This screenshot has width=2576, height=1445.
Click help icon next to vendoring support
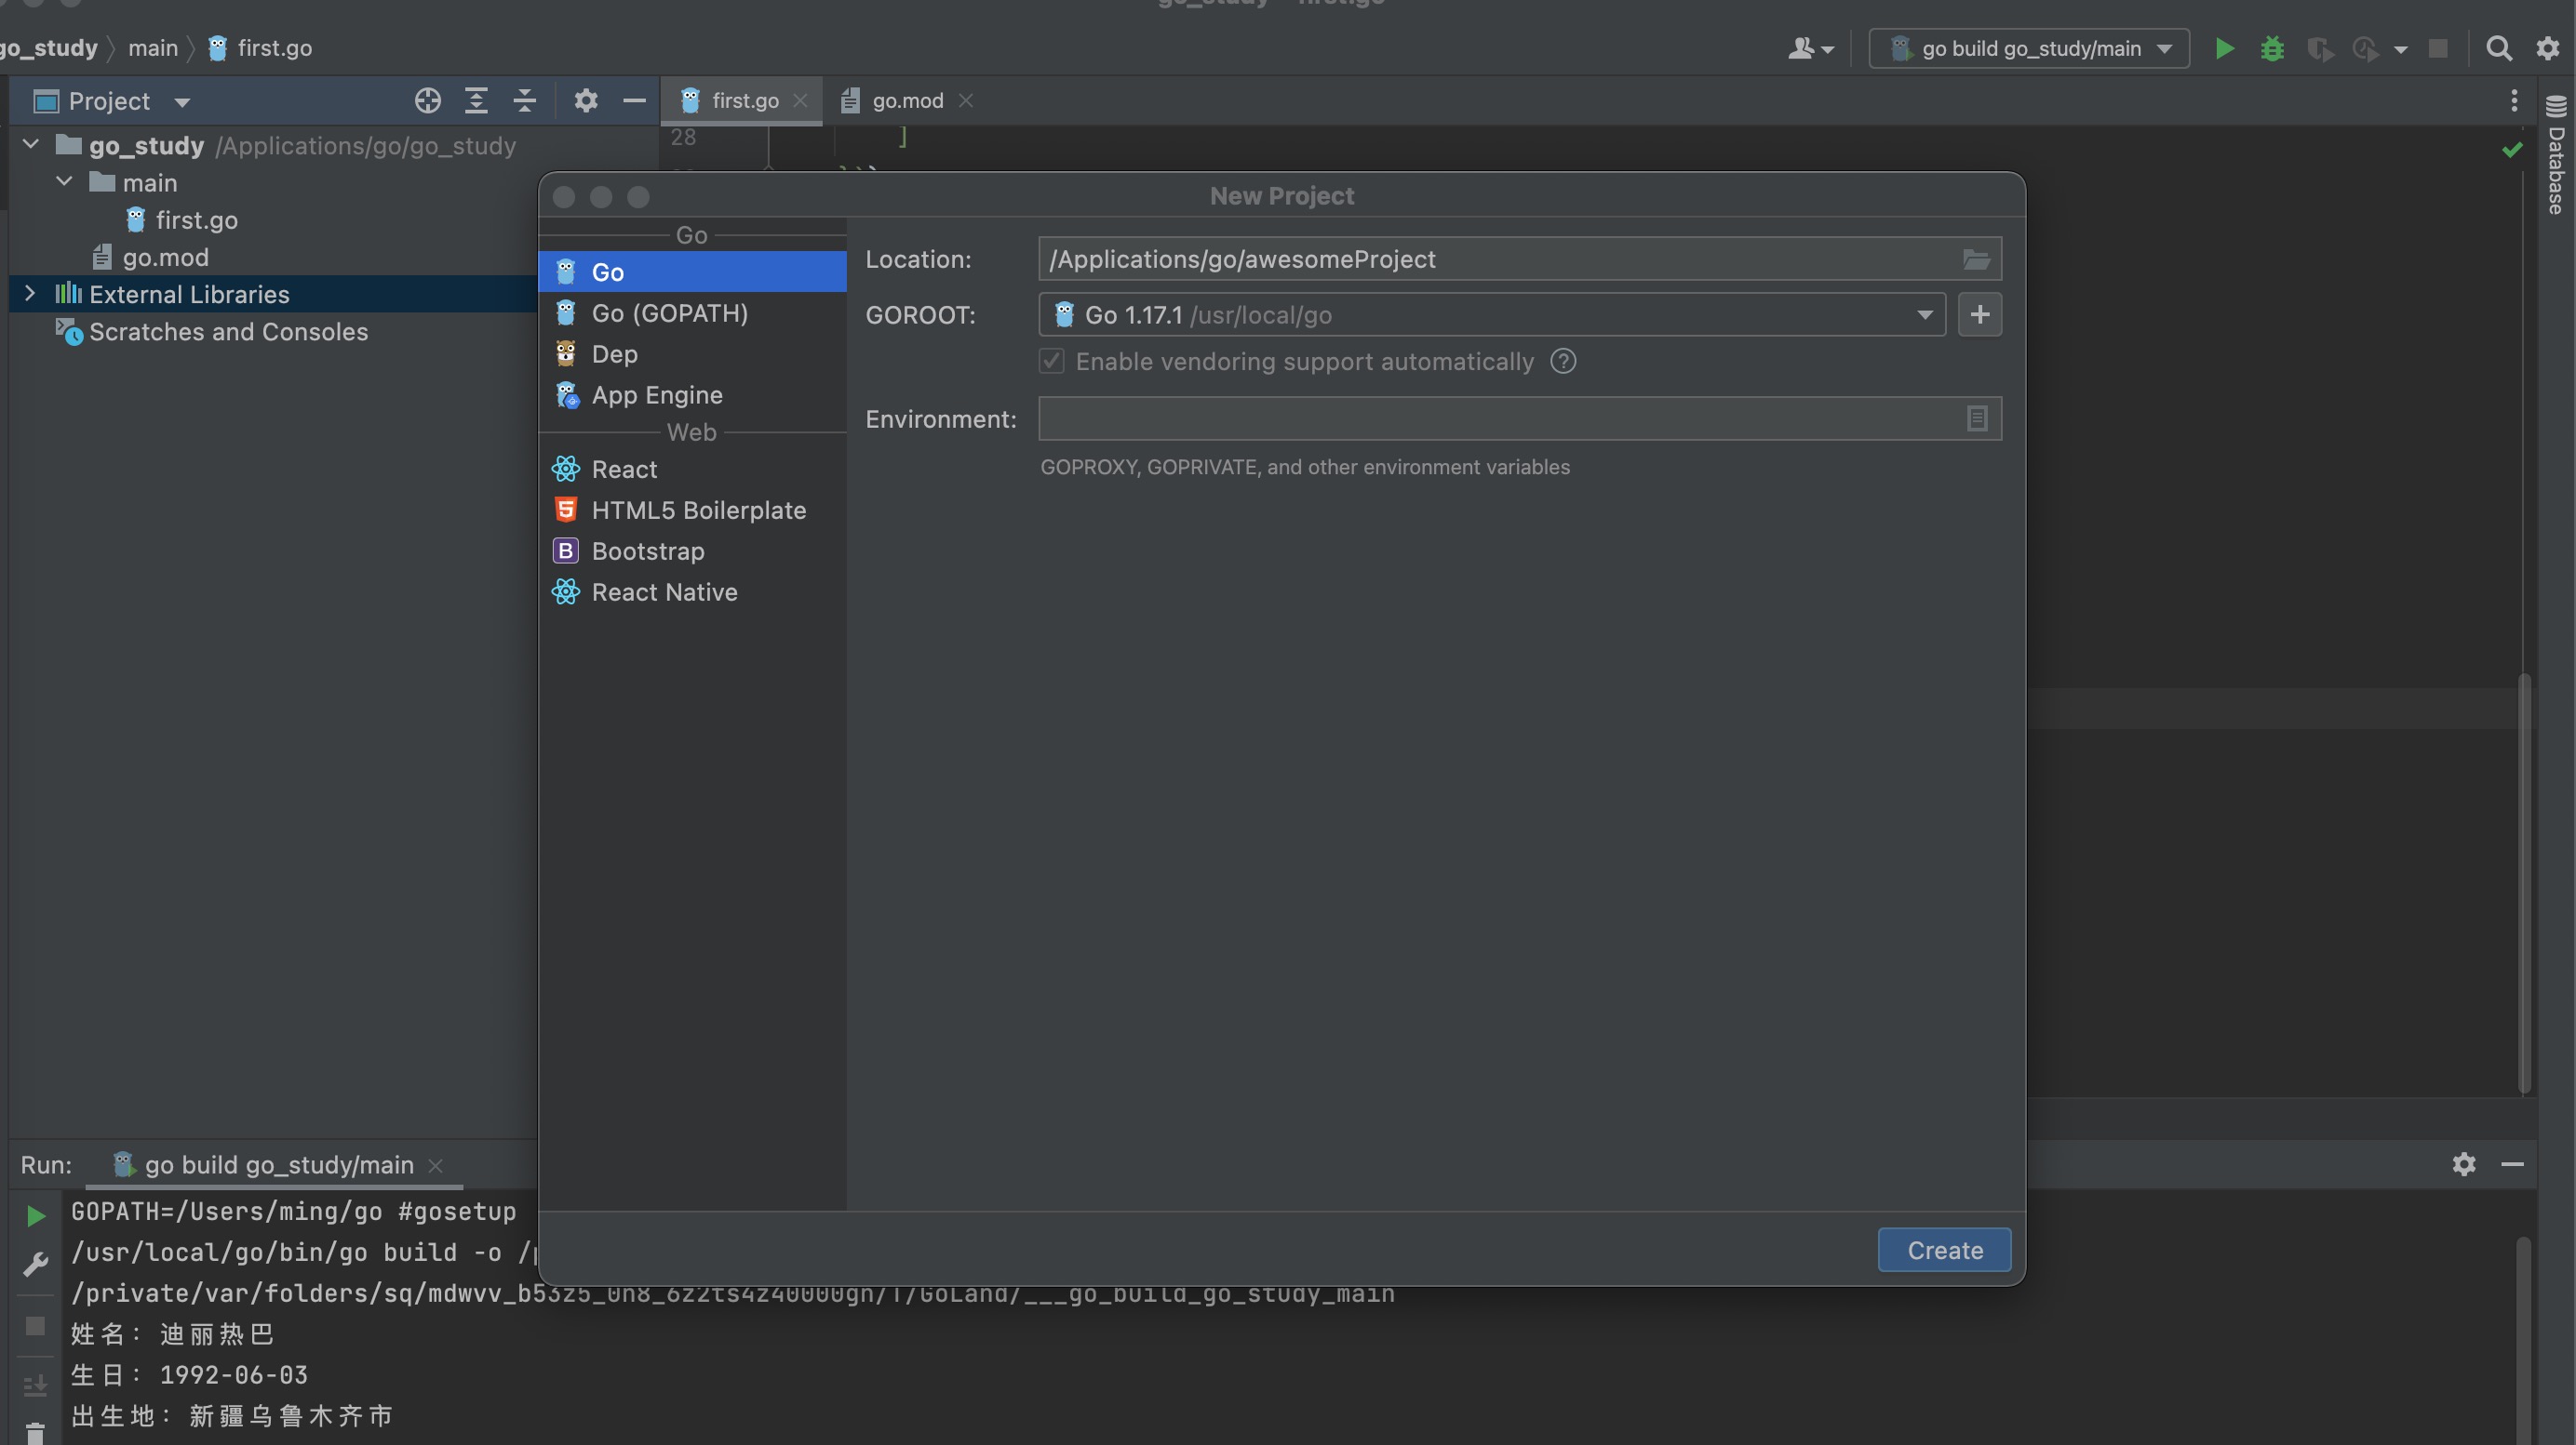tap(1563, 362)
